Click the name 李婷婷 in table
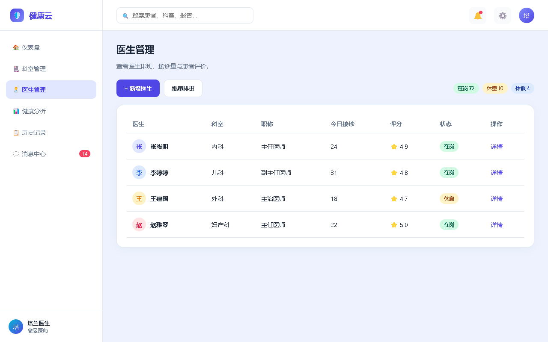 pos(159,173)
